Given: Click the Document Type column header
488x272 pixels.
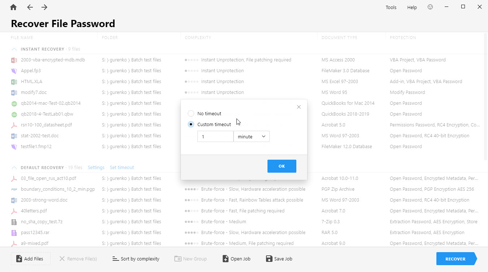Looking at the screenshot, I should click(339, 38).
